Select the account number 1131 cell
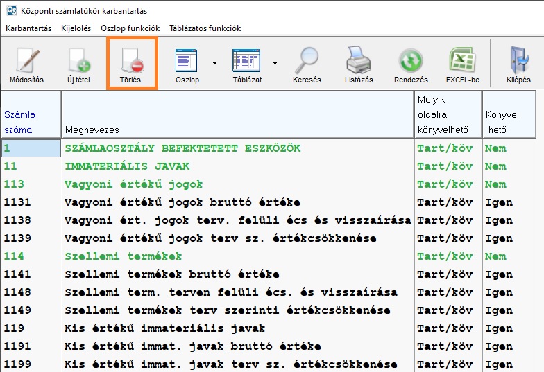 pos(31,202)
